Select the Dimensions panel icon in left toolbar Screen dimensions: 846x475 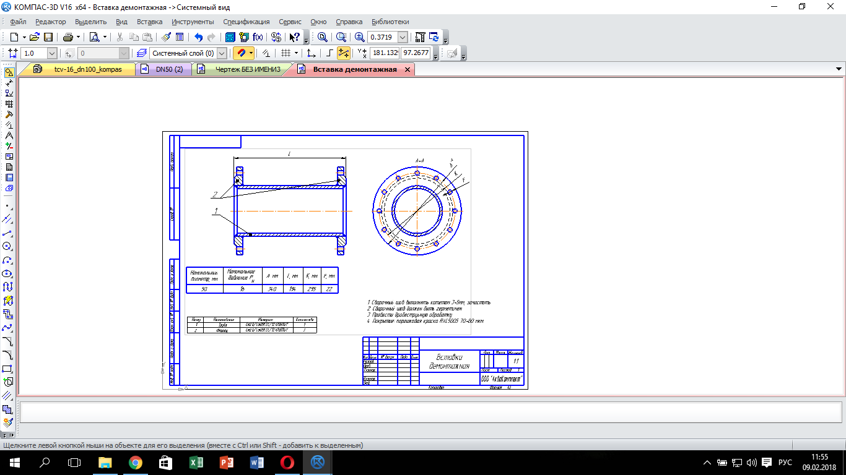[x=9, y=83]
